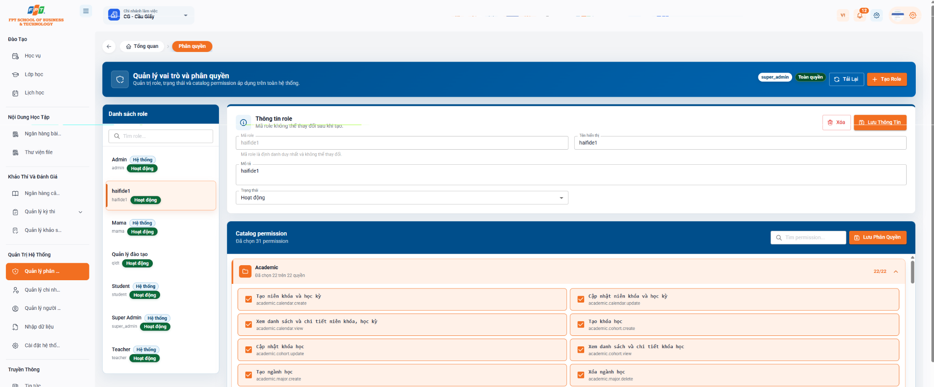Open the Chi nhánh làm việc dropdown
This screenshot has height=387, width=934.
149,15
